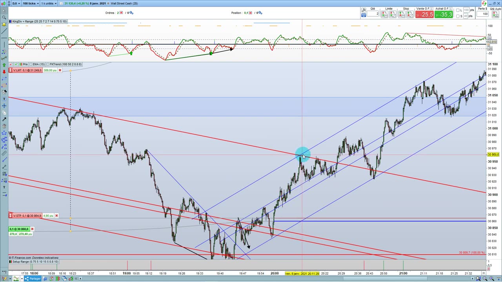
Task: Expand the indicators dropdown arrow
Action: point(22,278)
